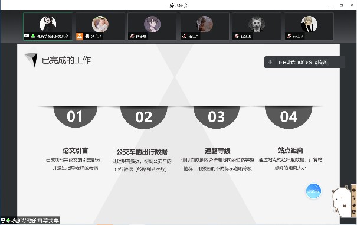Click the orange host badge on second participant
Viewport: 357px width, 225px height.
pyautogui.click(x=80, y=36)
